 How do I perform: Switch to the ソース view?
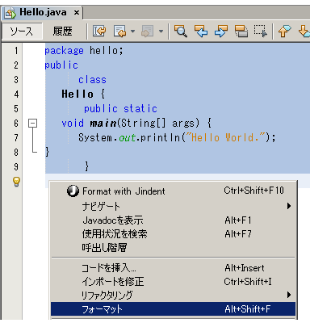[22, 31]
